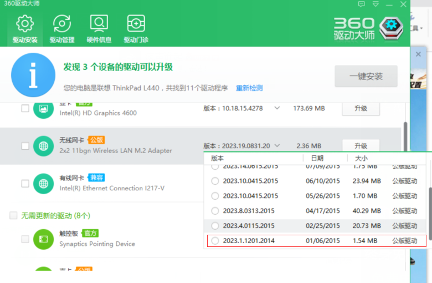This screenshot has height=283, width=432.
Task: Click the 173.69 MB size text
Action: click(x=309, y=108)
